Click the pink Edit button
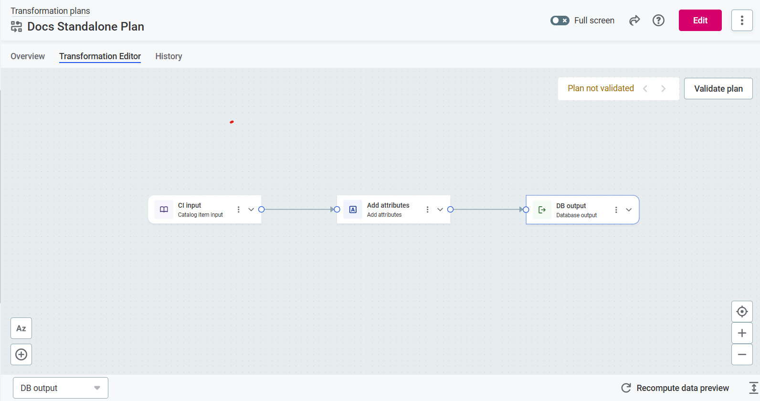 coord(700,21)
